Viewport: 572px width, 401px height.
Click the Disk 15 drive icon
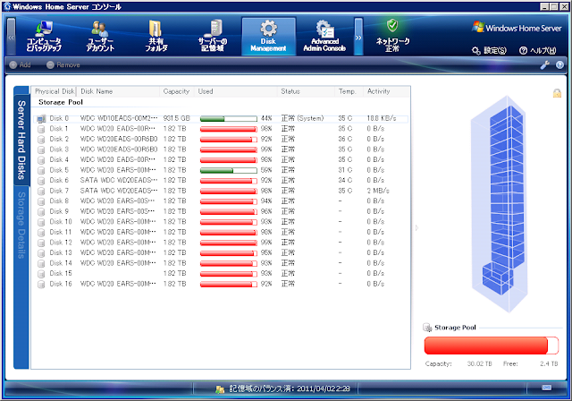coord(41,274)
